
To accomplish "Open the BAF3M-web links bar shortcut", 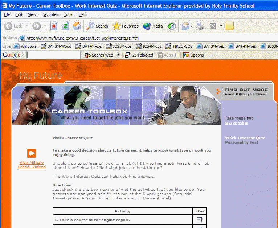I will [210, 46].
